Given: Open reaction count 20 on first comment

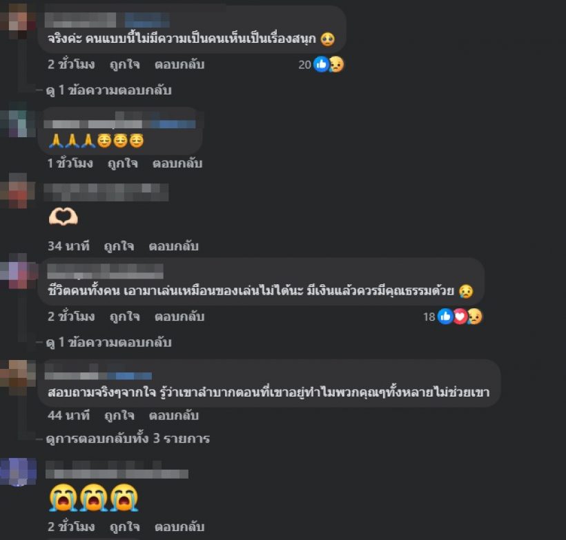Looking at the screenshot, I should pyautogui.click(x=304, y=65).
